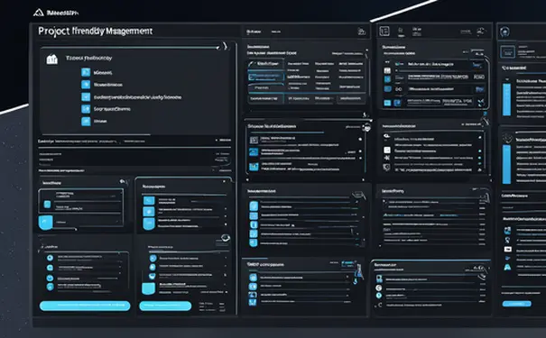Click the circular avatar icon in rightmost panel
Viewport: 546px width, 338px height.
pyautogui.click(x=504, y=32)
